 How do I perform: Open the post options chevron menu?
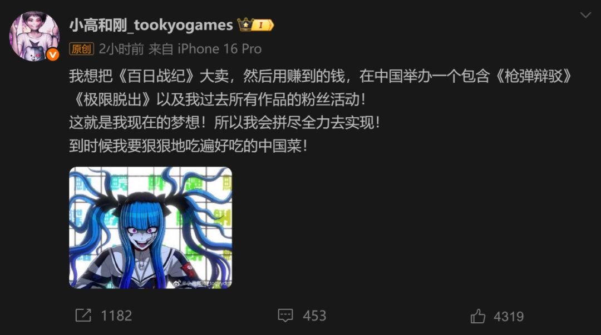pos(585,16)
